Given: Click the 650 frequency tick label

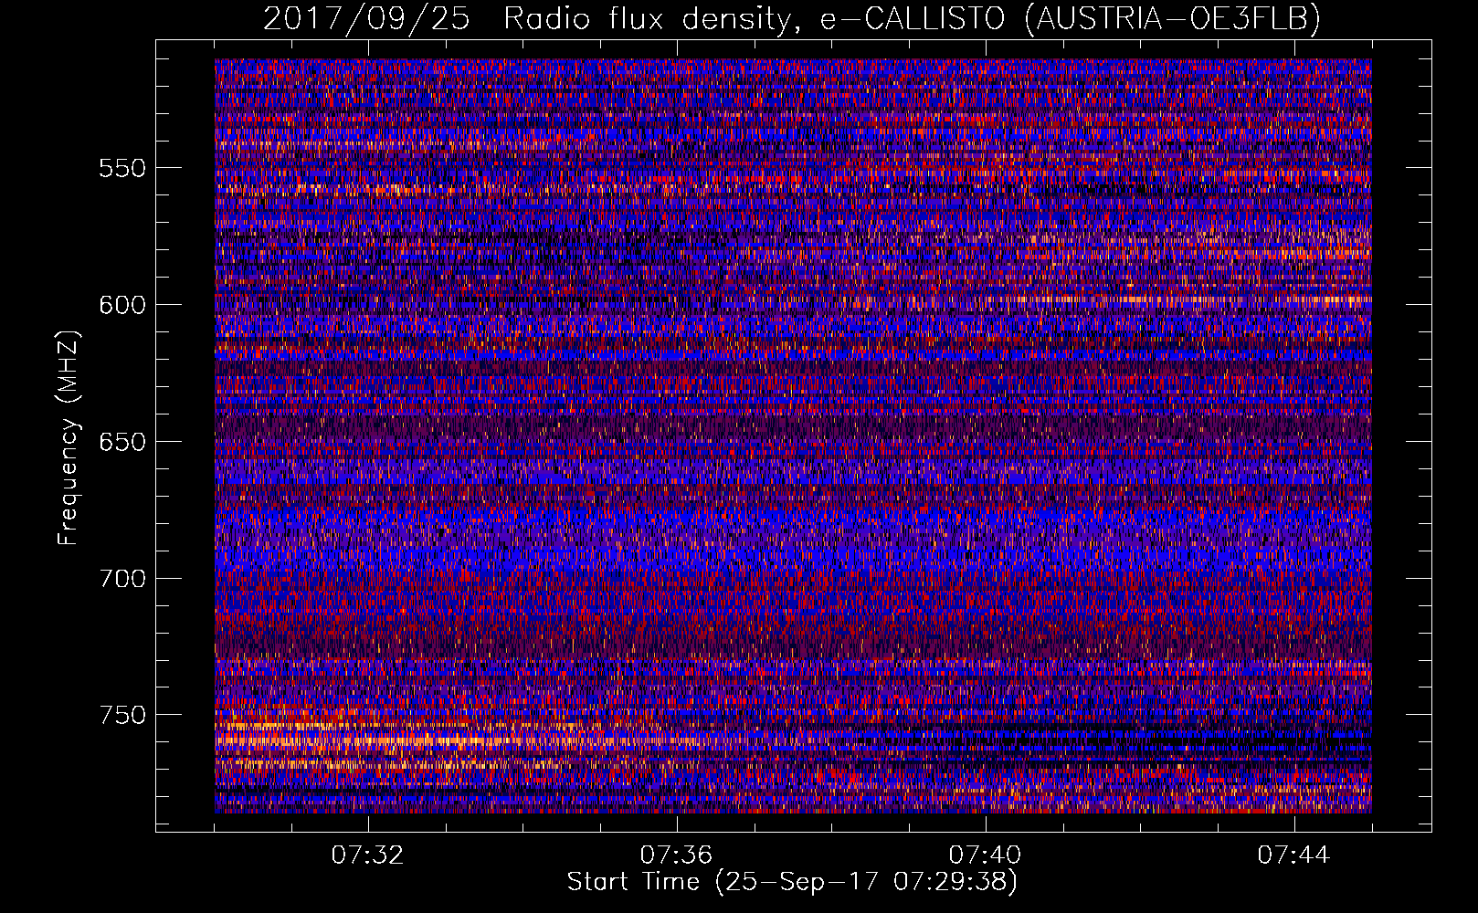Looking at the screenshot, I should [x=122, y=442].
